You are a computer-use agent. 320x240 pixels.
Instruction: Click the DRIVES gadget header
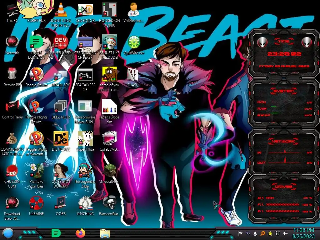(x=284, y=186)
